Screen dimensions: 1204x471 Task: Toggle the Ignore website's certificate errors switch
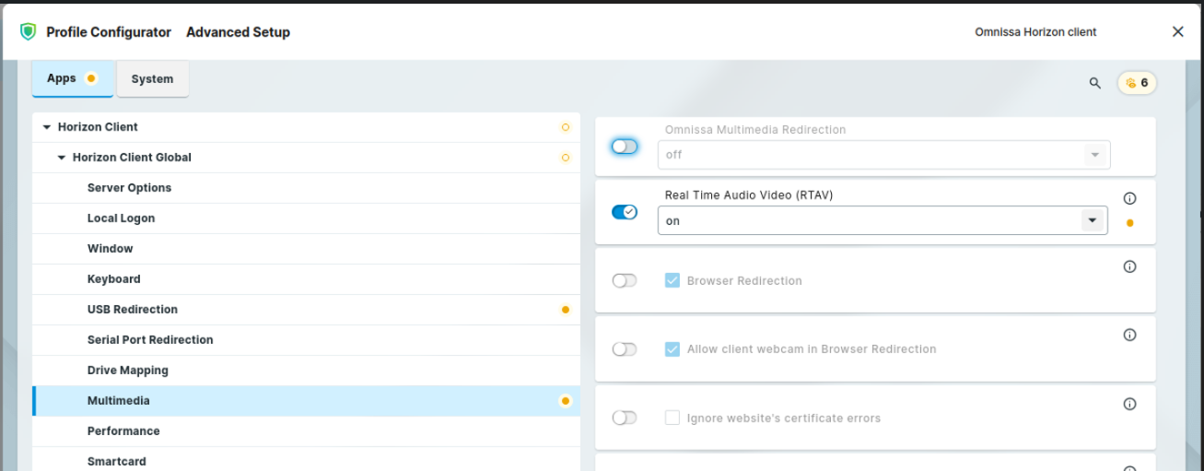coord(625,418)
